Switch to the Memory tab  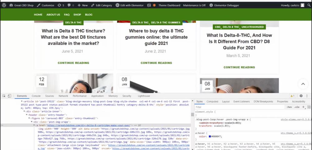(x=113, y=96)
